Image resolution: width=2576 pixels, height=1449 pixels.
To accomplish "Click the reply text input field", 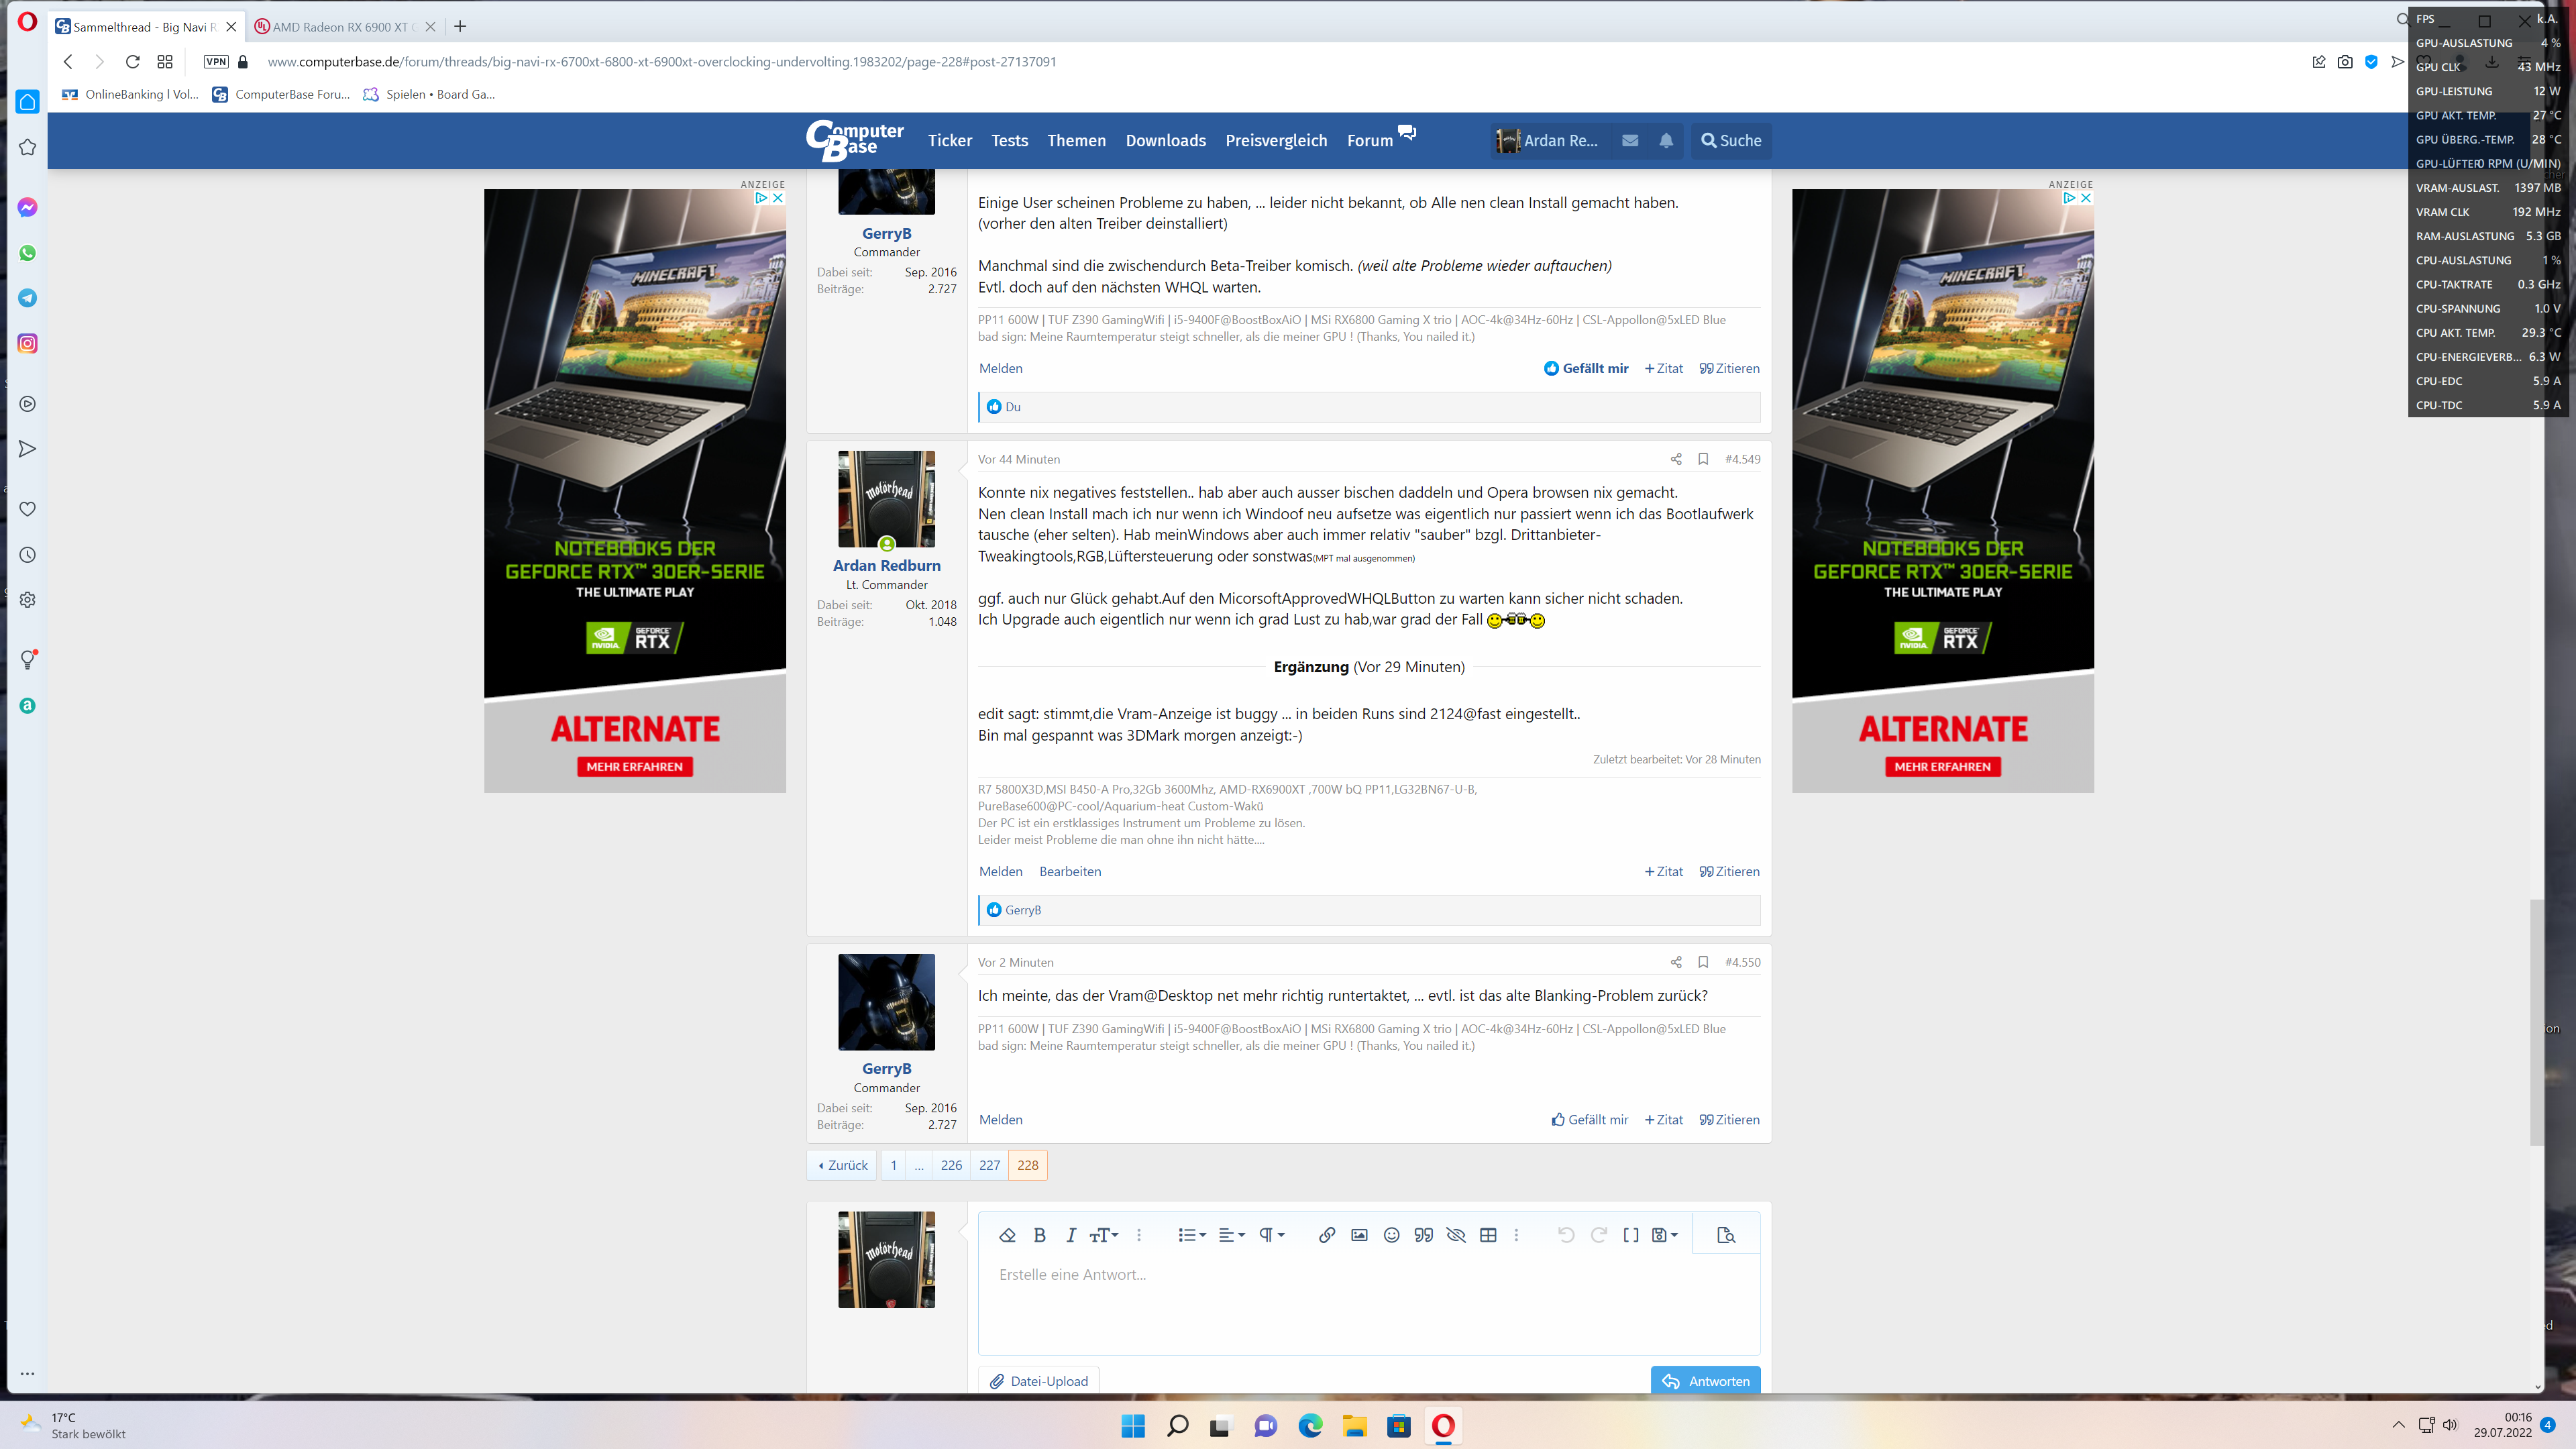I will coord(1368,1300).
